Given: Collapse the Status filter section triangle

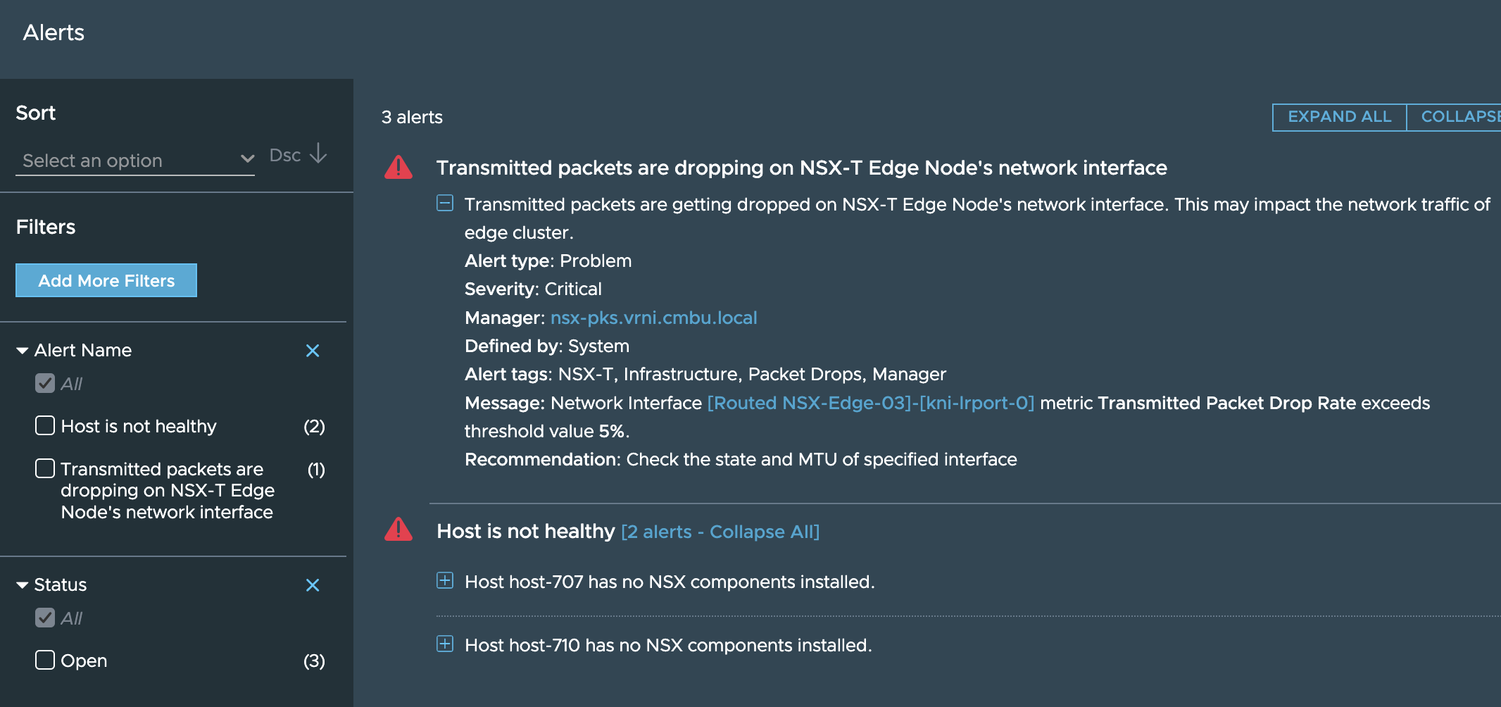Looking at the screenshot, I should [23, 585].
